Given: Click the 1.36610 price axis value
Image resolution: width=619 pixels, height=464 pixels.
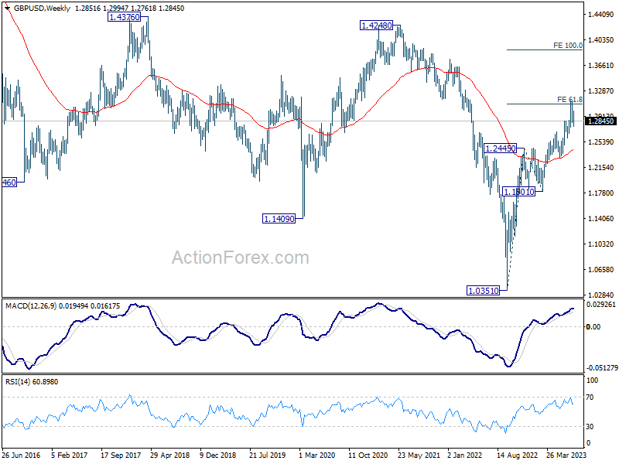Looking at the screenshot, I should pyautogui.click(x=600, y=66).
